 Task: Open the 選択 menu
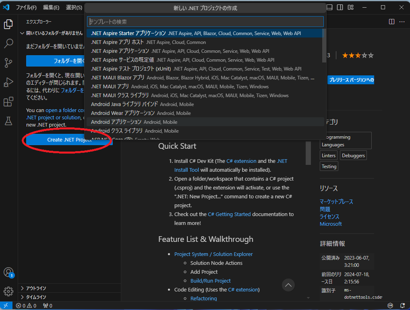point(75,7)
